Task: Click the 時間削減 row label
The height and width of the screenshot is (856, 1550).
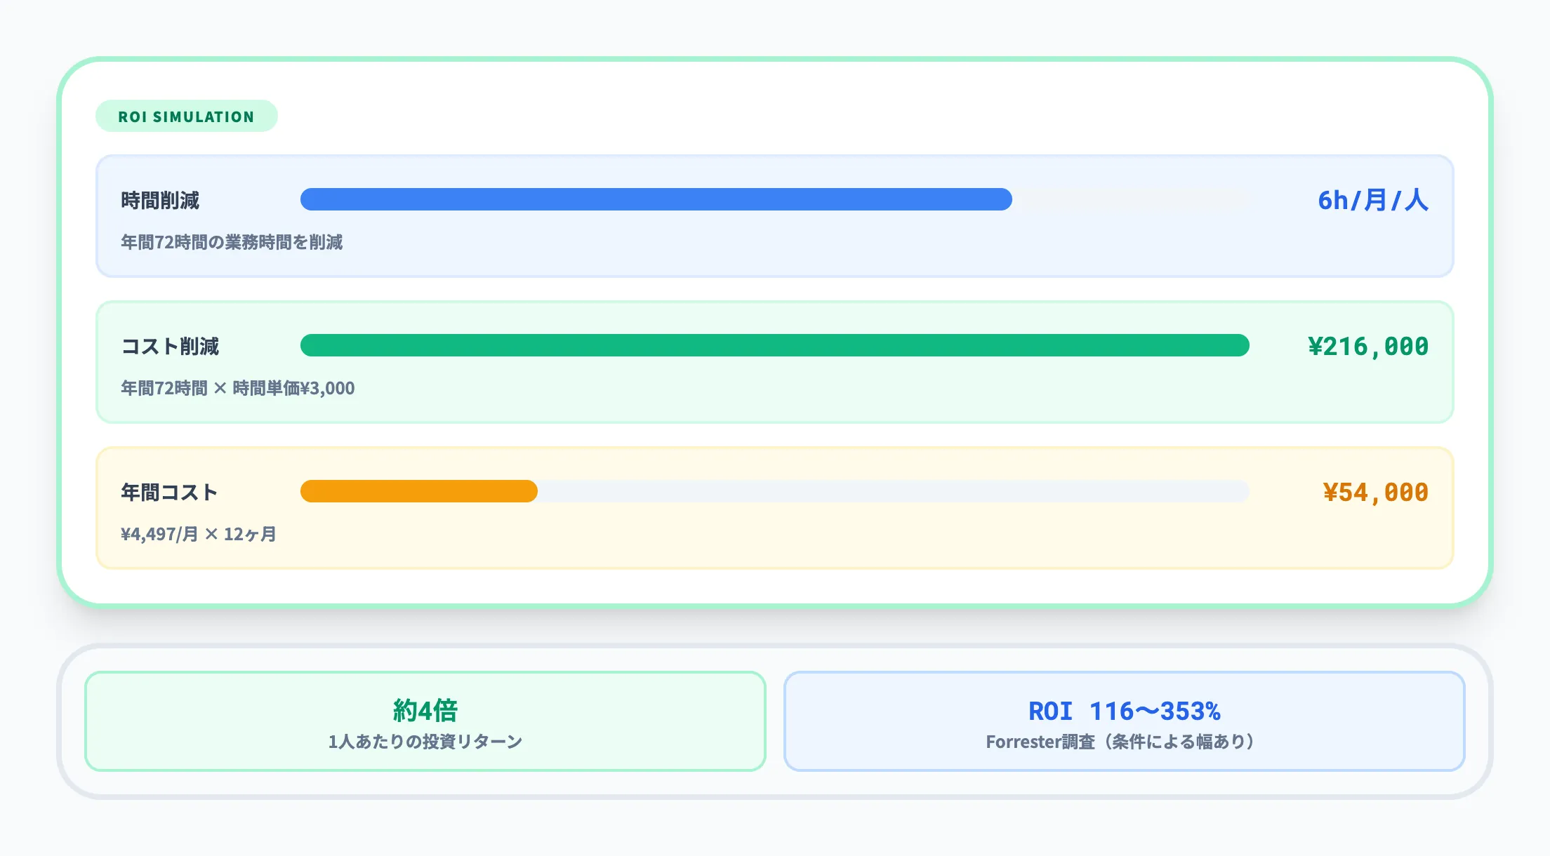Action: tap(160, 201)
